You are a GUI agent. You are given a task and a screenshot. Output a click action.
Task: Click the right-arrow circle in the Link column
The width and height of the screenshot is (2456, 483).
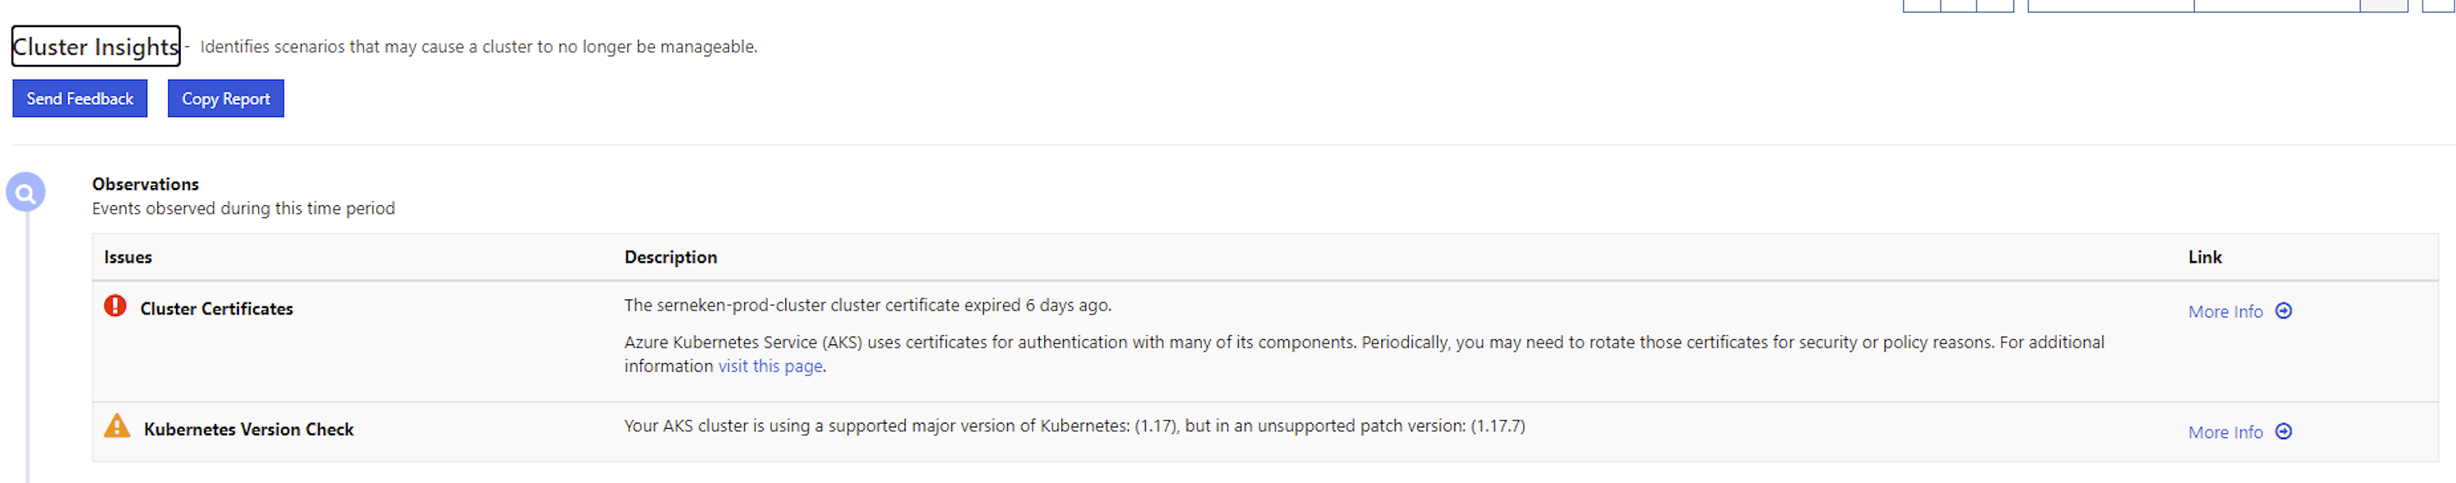click(x=2285, y=311)
